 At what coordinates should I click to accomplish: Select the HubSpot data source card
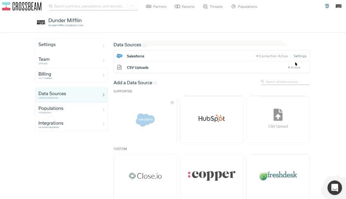[212, 120]
